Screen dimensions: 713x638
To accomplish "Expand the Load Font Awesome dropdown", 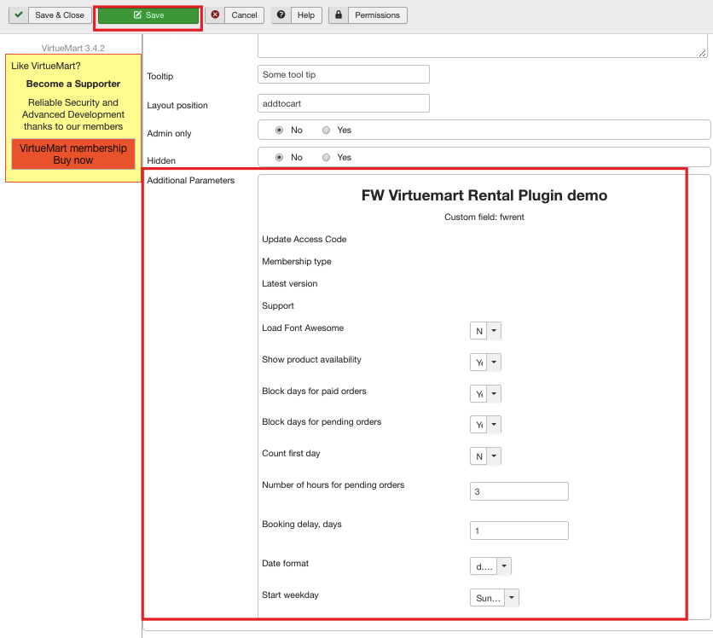I will click(x=485, y=331).
